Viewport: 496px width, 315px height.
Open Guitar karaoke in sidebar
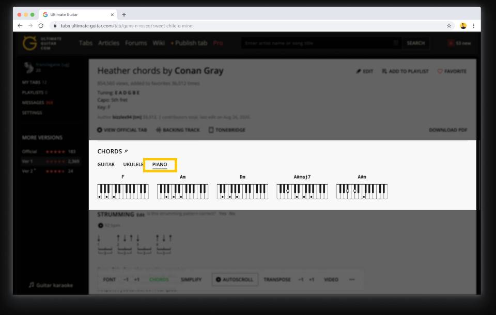click(51, 285)
